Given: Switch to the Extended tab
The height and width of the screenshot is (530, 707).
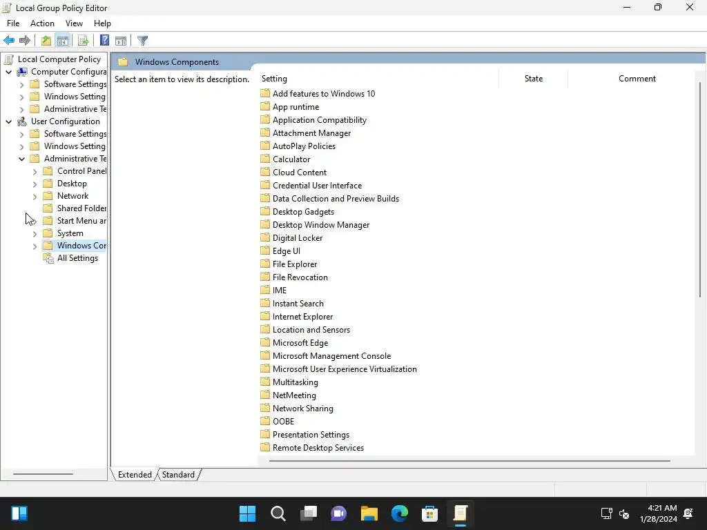Looking at the screenshot, I should [x=135, y=475].
